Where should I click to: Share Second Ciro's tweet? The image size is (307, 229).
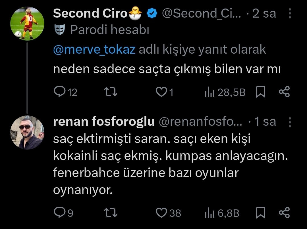click(x=284, y=92)
